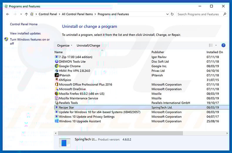This screenshot has width=232, height=153.
Task: Click the scrollbar left arrow
Action: 56,133
